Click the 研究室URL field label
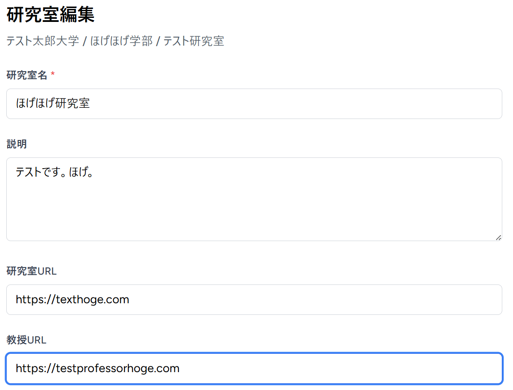The image size is (513, 390). pyautogui.click(x=31, y=271)
